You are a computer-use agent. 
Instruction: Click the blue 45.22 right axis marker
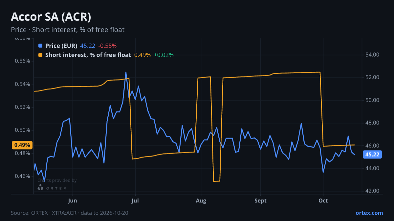pos(372,155)
